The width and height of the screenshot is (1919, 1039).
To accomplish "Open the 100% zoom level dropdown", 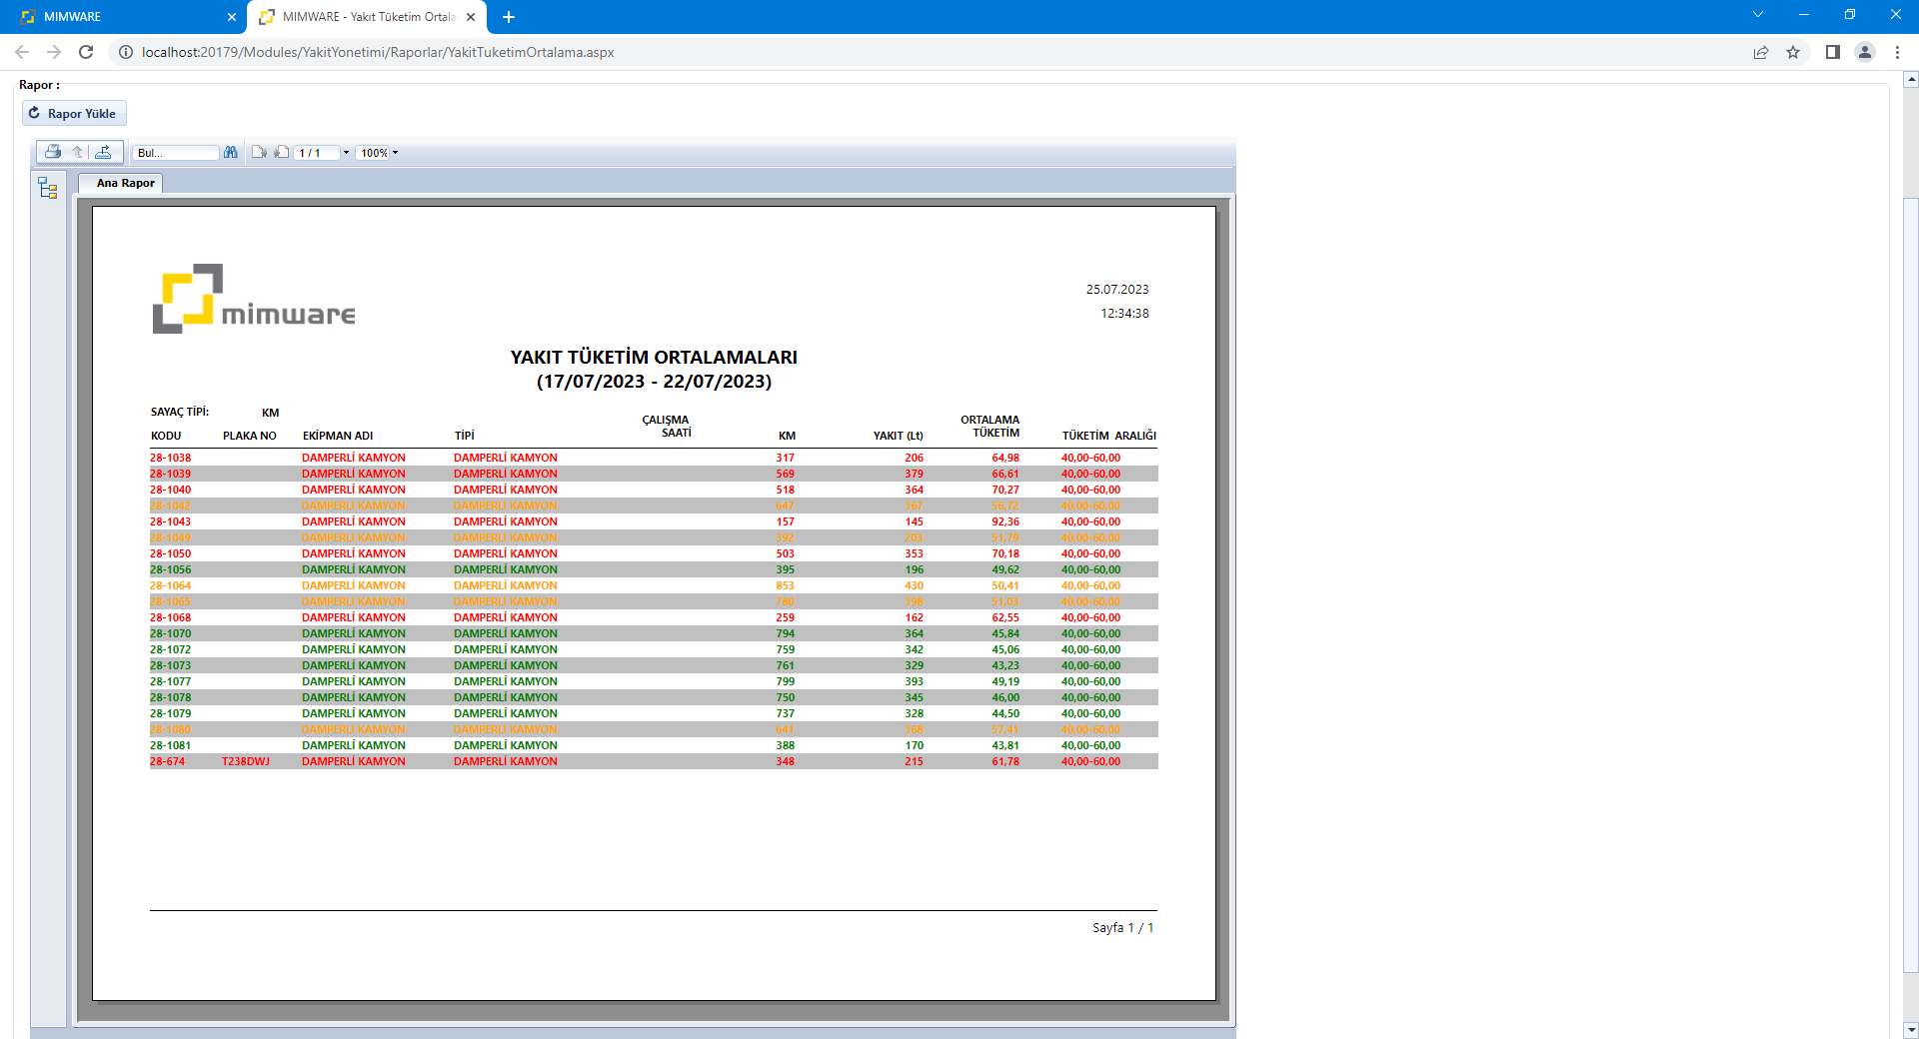I will point(395,153).
